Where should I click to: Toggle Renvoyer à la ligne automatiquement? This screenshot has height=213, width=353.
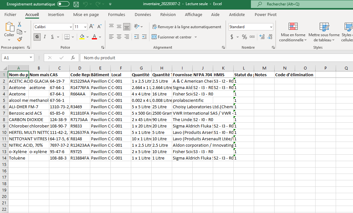coord(187,27)
